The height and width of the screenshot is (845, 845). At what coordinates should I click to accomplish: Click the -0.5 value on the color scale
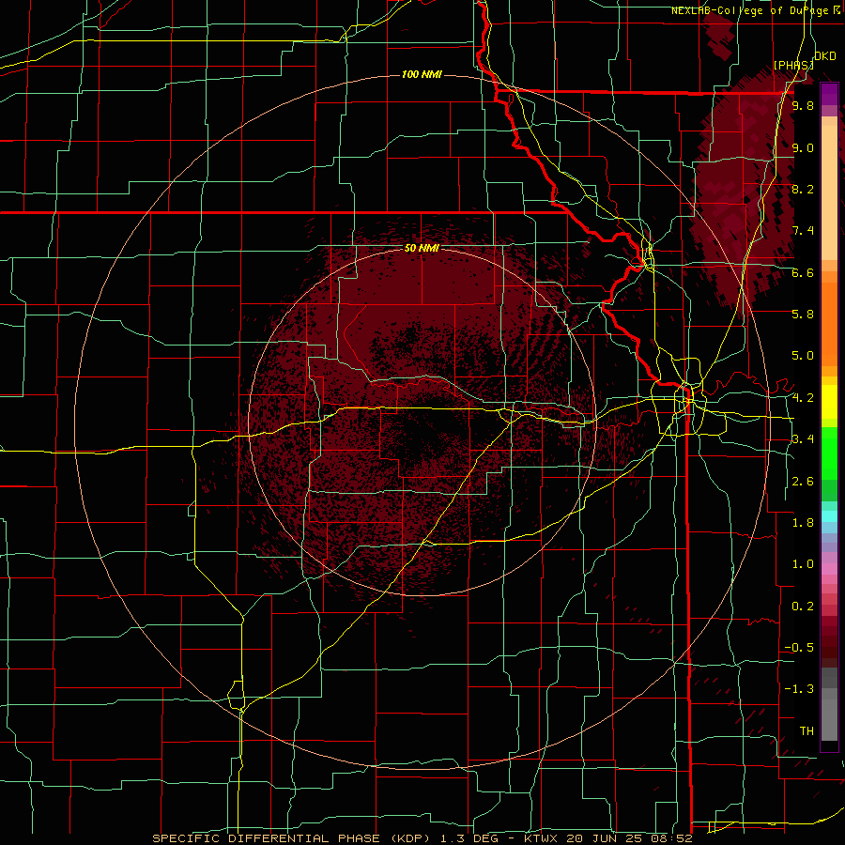click(799, 648)
